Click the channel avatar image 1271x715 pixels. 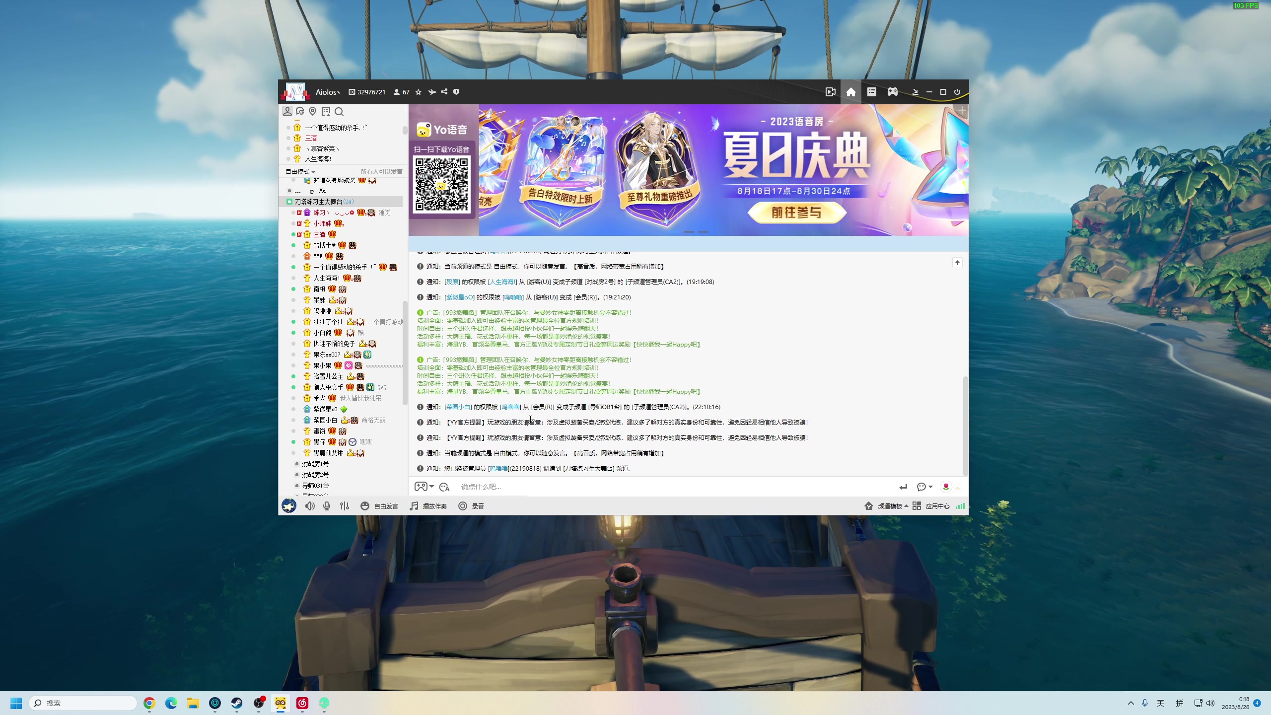pos(295,92)
